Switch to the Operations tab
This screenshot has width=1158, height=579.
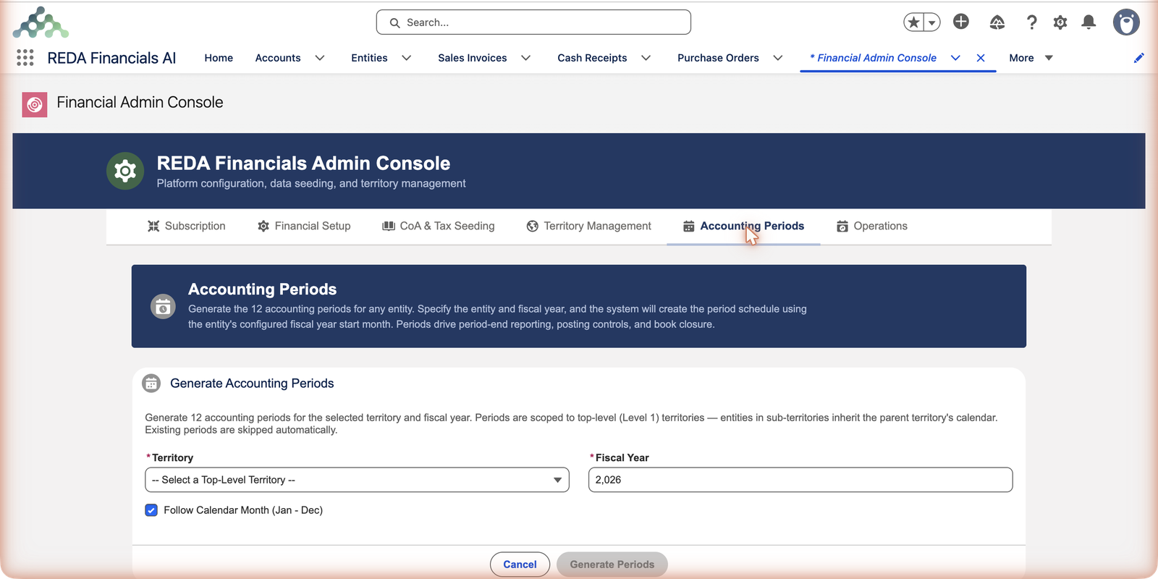[x=872, y=226]
